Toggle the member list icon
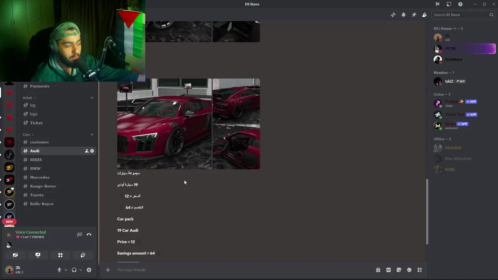Image resolution: width=498 pixels, height=280 pixels. [424, 15]
